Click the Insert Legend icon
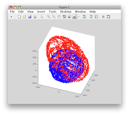 tap(96, 17)
